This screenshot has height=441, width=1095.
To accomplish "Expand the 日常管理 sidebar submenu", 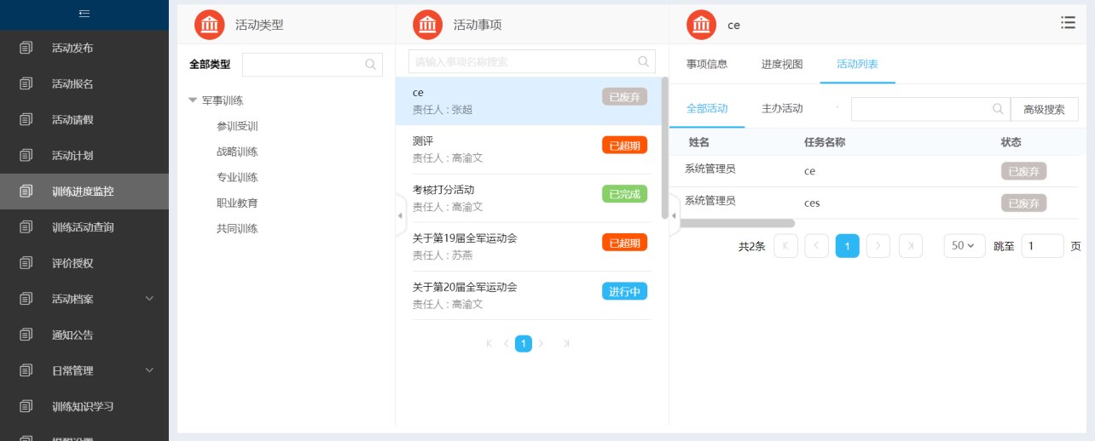I will pos(149,370).
